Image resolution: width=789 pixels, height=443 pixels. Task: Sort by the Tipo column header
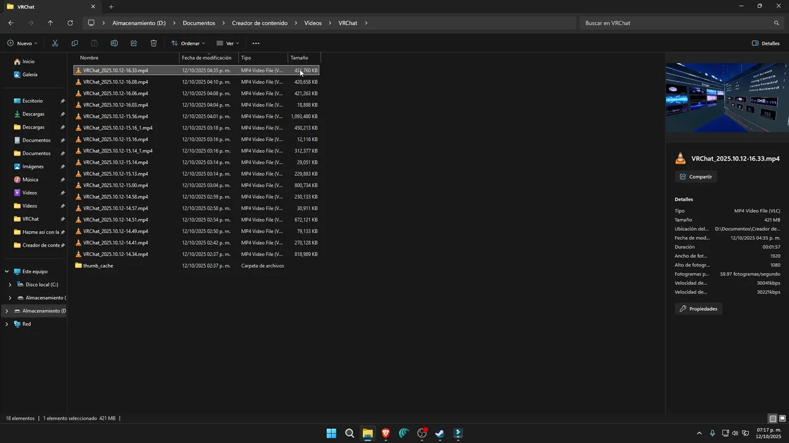[x=263, y=58]
